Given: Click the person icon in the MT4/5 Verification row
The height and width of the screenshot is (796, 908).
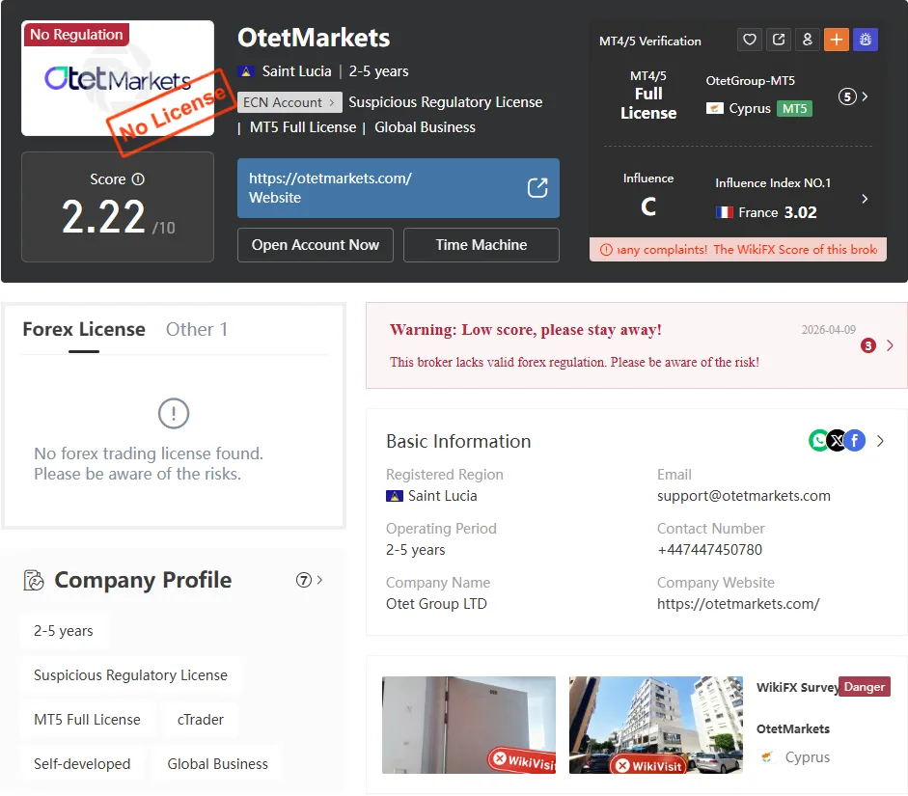Looking at the screenshot, I should (808, 40).
